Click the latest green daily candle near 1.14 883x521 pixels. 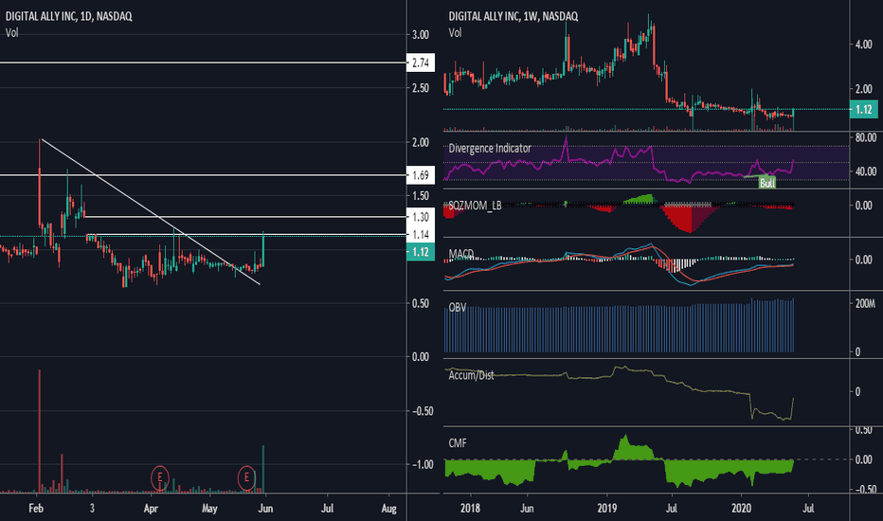(x=263, y=249)
